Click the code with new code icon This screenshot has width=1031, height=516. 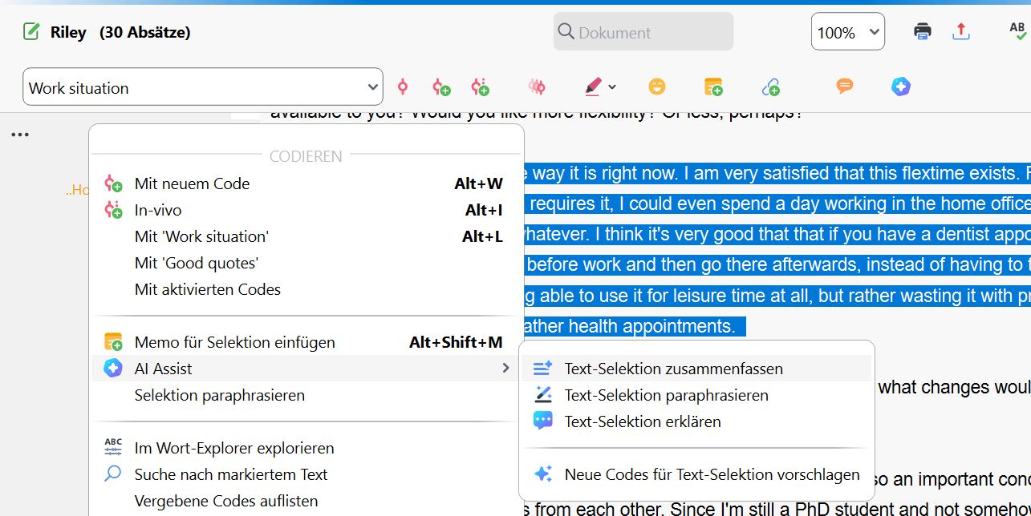[440, 87]
